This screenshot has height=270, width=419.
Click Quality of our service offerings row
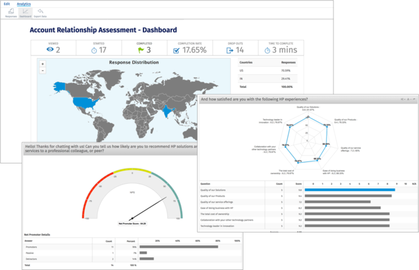coord(308,202)
